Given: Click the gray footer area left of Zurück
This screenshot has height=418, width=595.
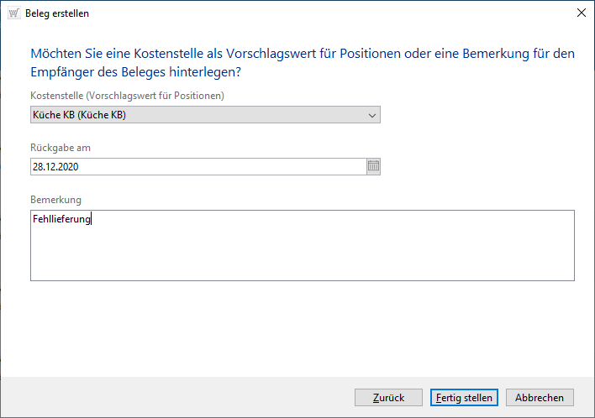Looking at the screenshot, I should click(168, 397).
